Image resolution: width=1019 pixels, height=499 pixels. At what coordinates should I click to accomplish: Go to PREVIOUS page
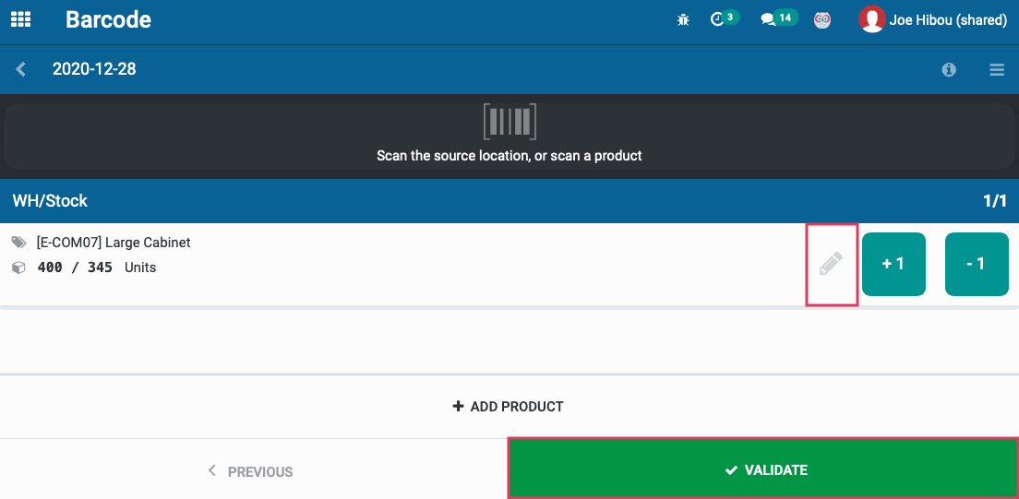[x=250, y=471]
